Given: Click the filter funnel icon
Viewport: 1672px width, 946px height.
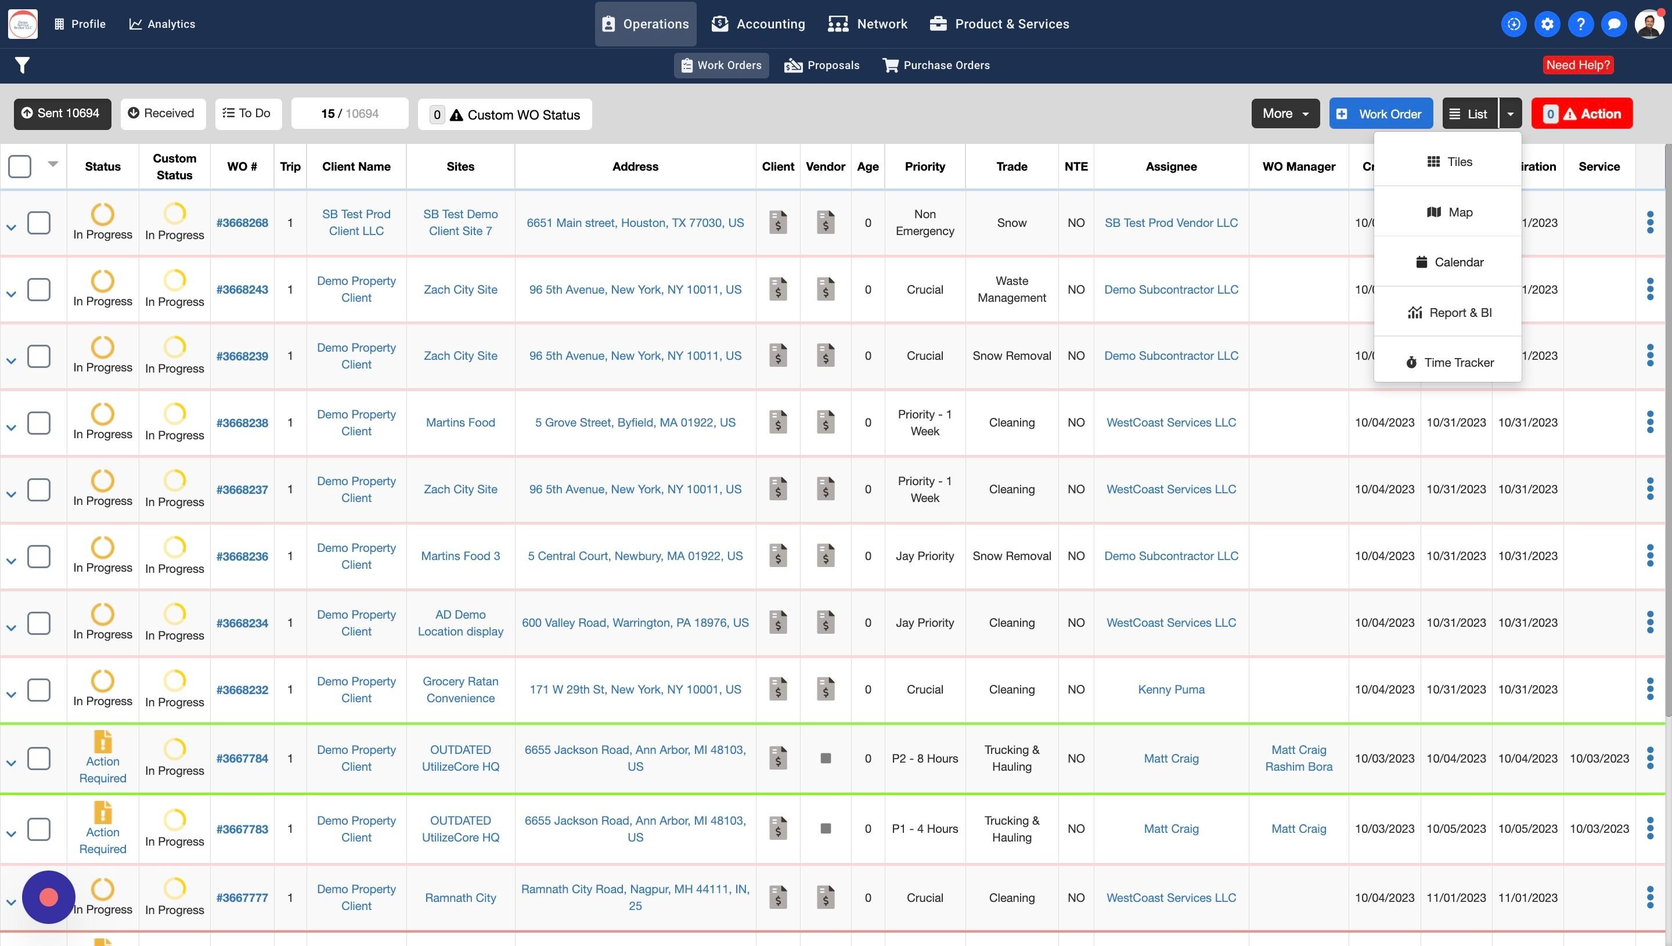Looking at the screenshot, I should 22,65.
